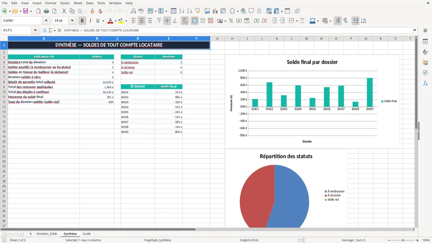Open the sidebar Properties panel
Screen dimensions: 432x243
click(x=425, y=42)
